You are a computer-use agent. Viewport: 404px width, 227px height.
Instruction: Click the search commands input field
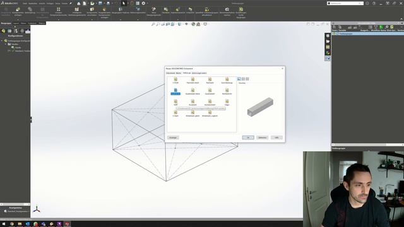pos(345,3)
